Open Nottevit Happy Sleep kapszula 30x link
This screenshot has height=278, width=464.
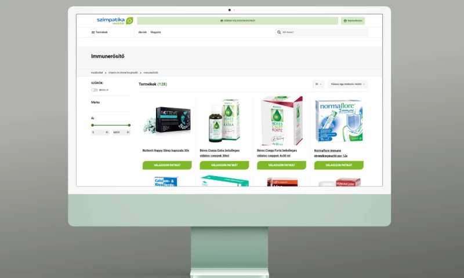(x=166, y=151)
